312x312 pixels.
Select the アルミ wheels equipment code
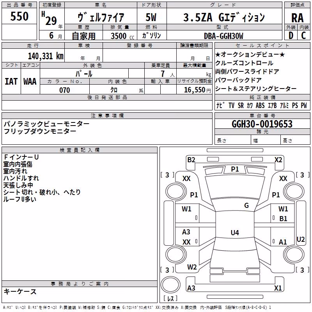click(284, 105)
